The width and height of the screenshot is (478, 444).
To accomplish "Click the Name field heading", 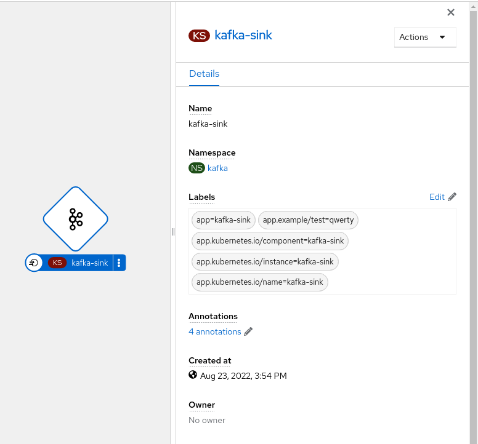I will pyautogui.click(x=200, y=109).
